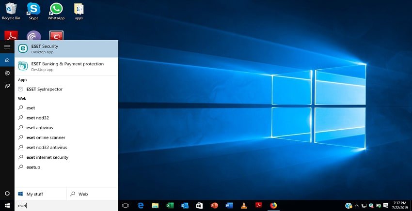Launch VLC media player from taskbar
412x211 pixels.
(244, 206)
